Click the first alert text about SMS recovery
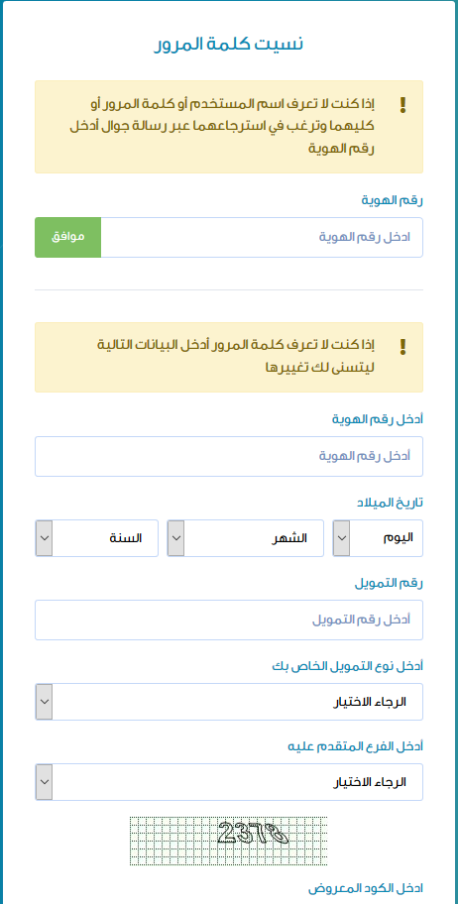This screenshot has height=904, width=458. point(222,126)
